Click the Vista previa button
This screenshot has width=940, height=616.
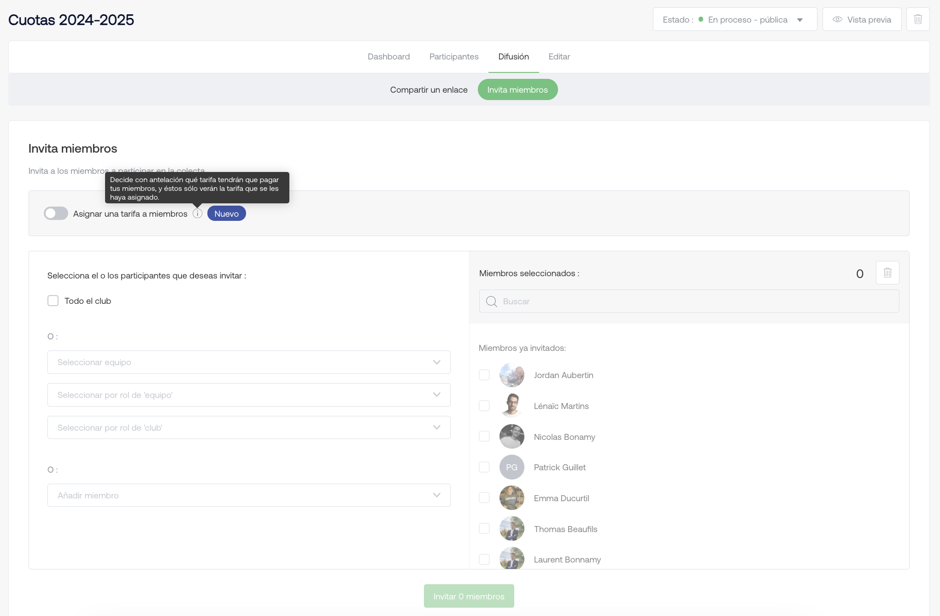coord(862,19)
